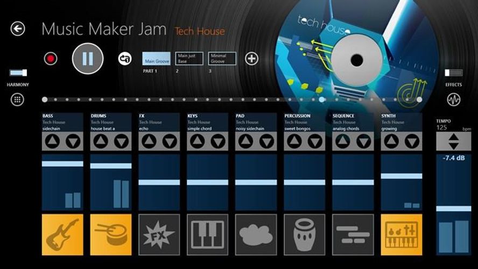The height and width of the screenshot is (269, 478).
Task: Toggle the Drums instrument tile
Action: pyautogui.click(x=111, y=235)
